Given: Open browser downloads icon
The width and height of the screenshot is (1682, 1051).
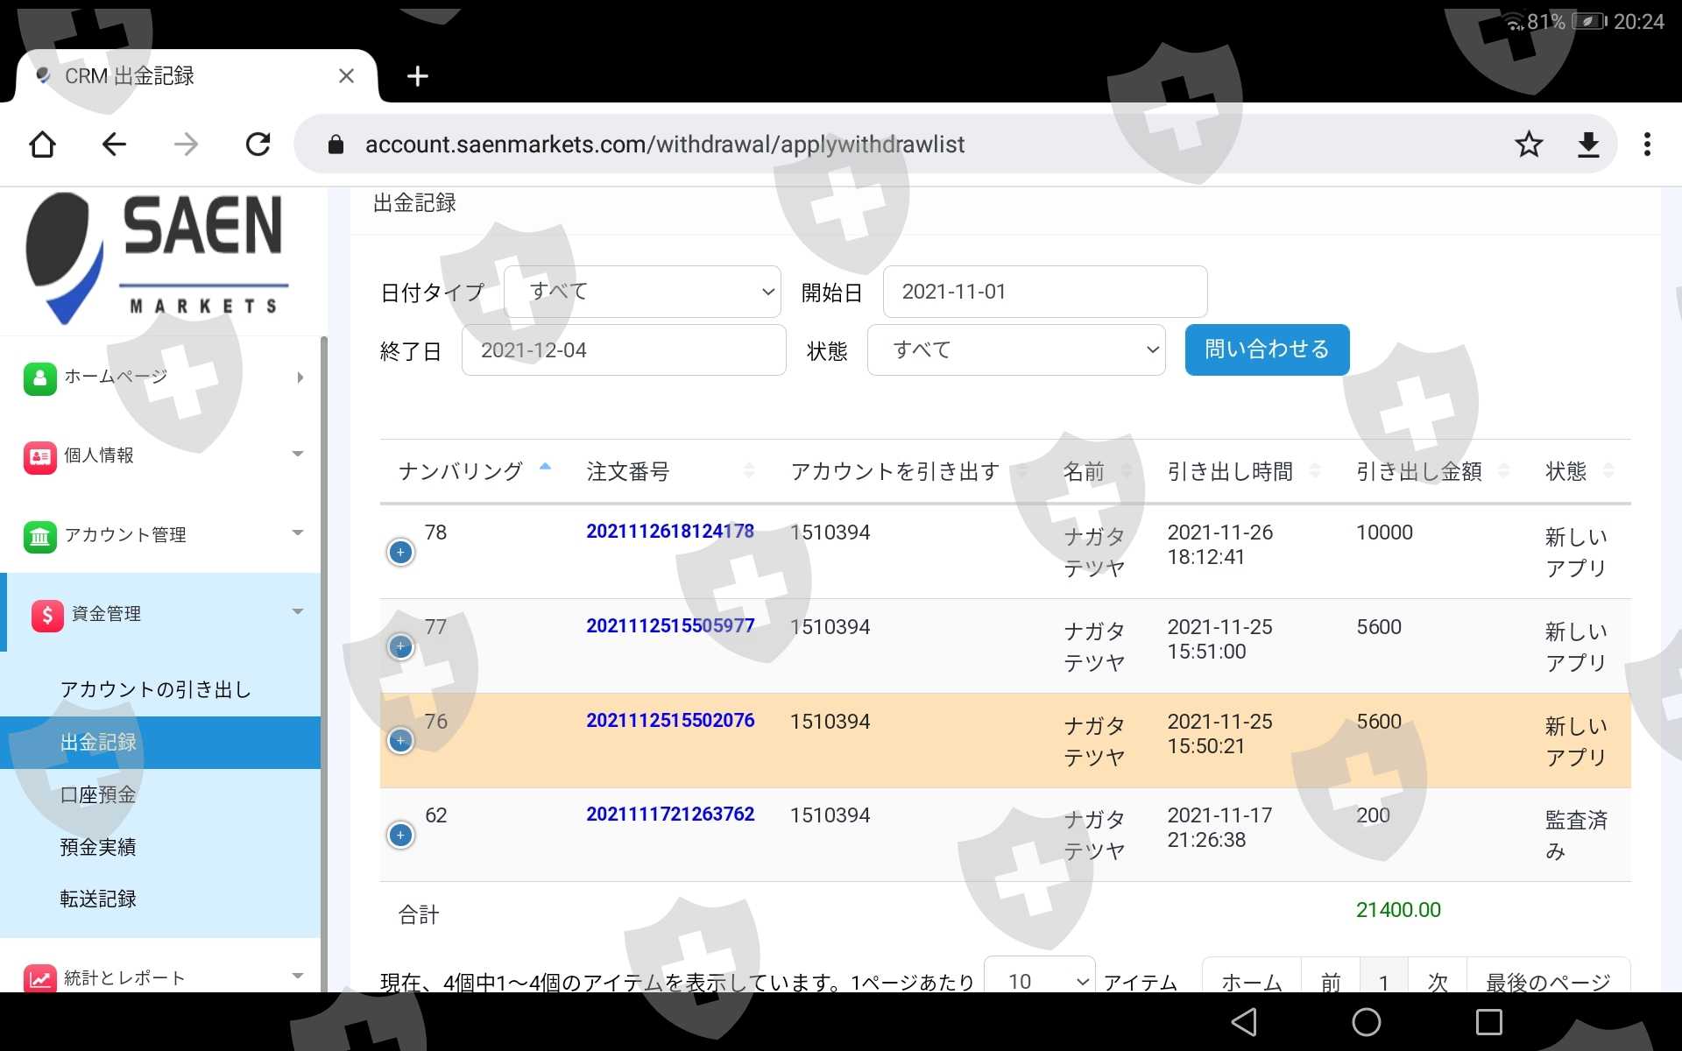Looking at the screenshot, I should pyautogui.click(x=1588, y=145).
